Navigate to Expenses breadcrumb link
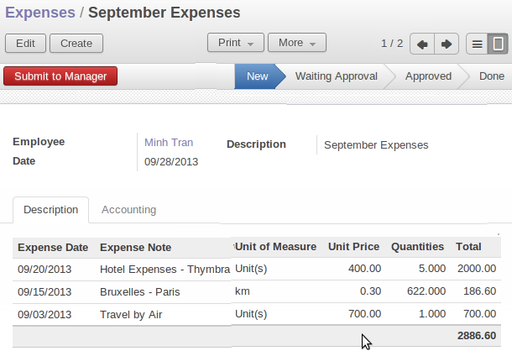This screenshot has height=351, width=512. (x=39, y=13)
